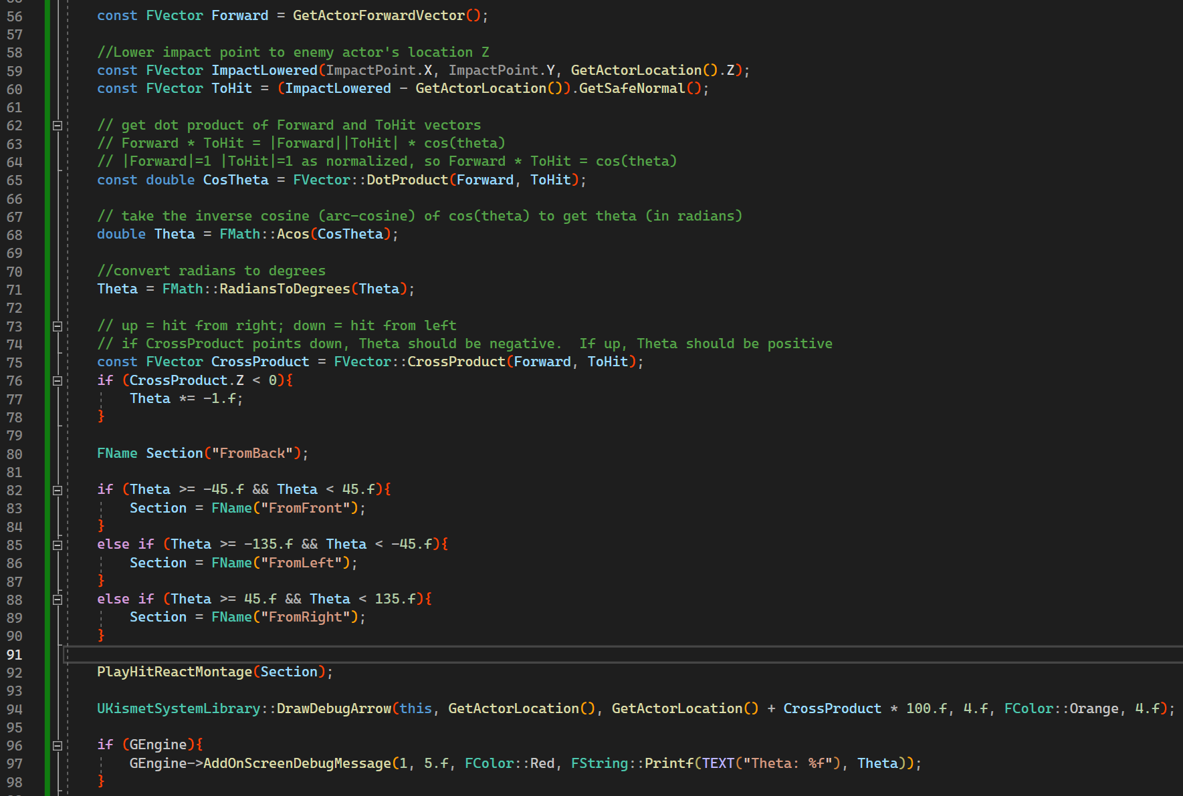The image size is (1183, 796).
Task: Click the comment "//convert radians to degrees"
Action: point(211,271)
